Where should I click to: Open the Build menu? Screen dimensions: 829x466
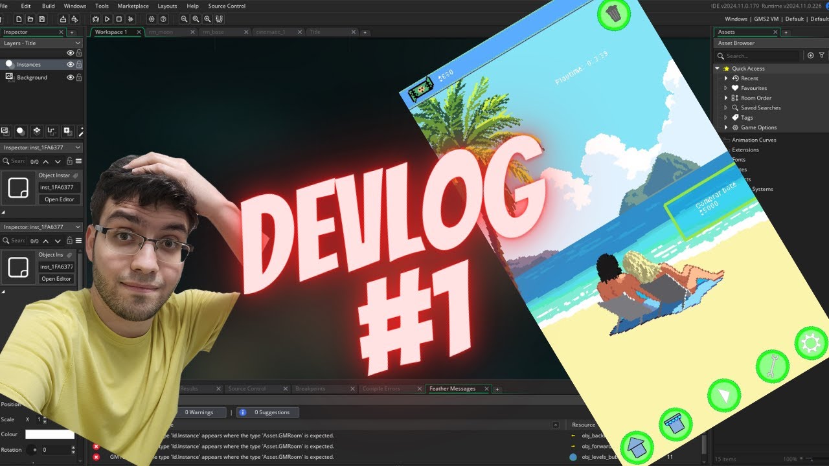click(48, 6)
